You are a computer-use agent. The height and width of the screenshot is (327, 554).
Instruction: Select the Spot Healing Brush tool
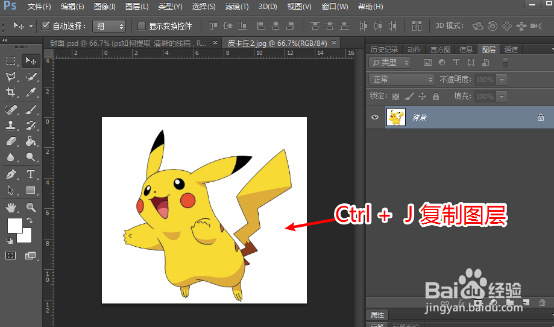tap(11, 110)
